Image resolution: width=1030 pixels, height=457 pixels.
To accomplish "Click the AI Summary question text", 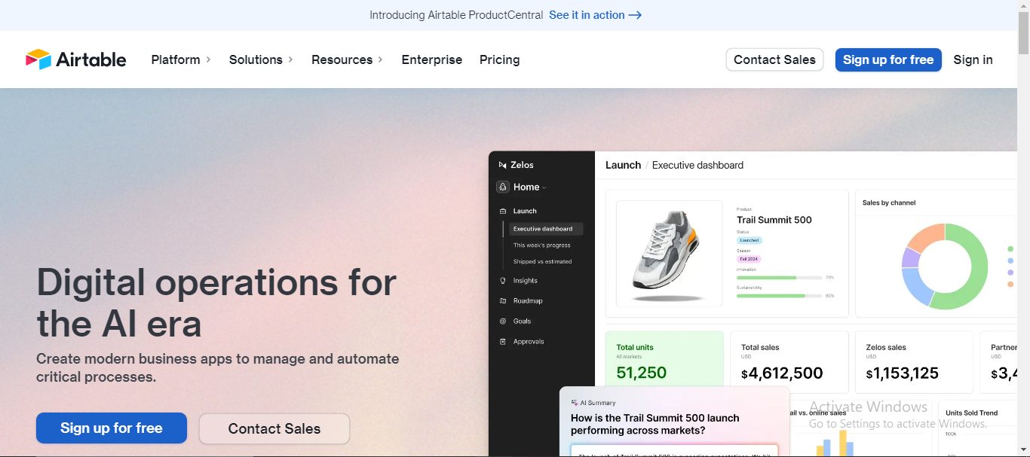I will [x=655, y=424].
